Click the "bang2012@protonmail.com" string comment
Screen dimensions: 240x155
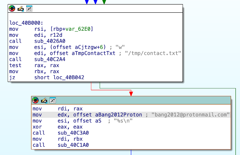190,115
